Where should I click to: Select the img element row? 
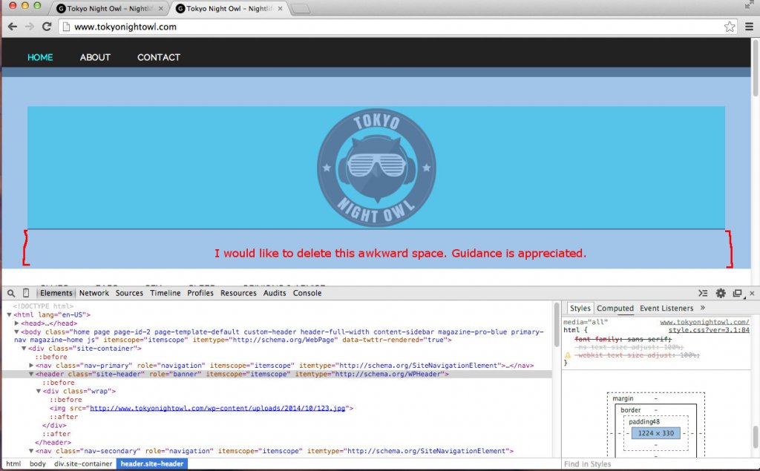coord(201,409)
